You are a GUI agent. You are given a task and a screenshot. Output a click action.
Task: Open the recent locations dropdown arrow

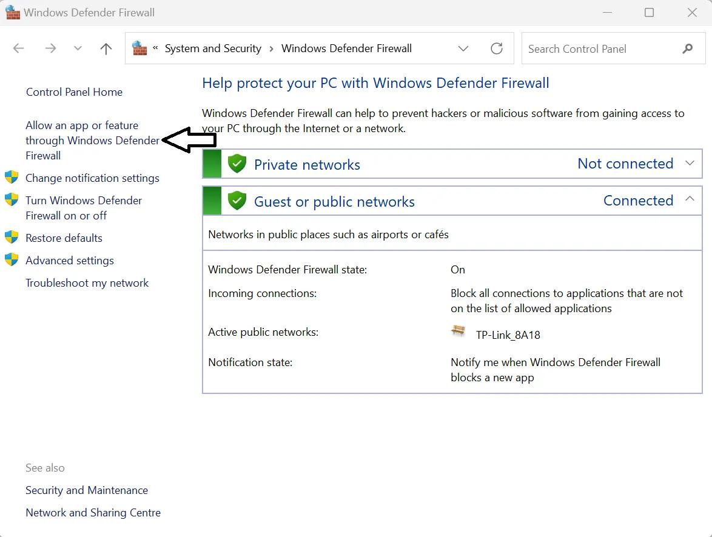click(x=78, y=48)
